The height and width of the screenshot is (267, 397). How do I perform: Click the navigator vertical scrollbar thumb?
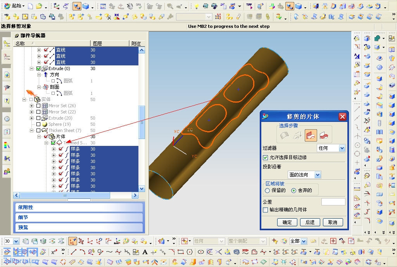click(x=142, y=122)
